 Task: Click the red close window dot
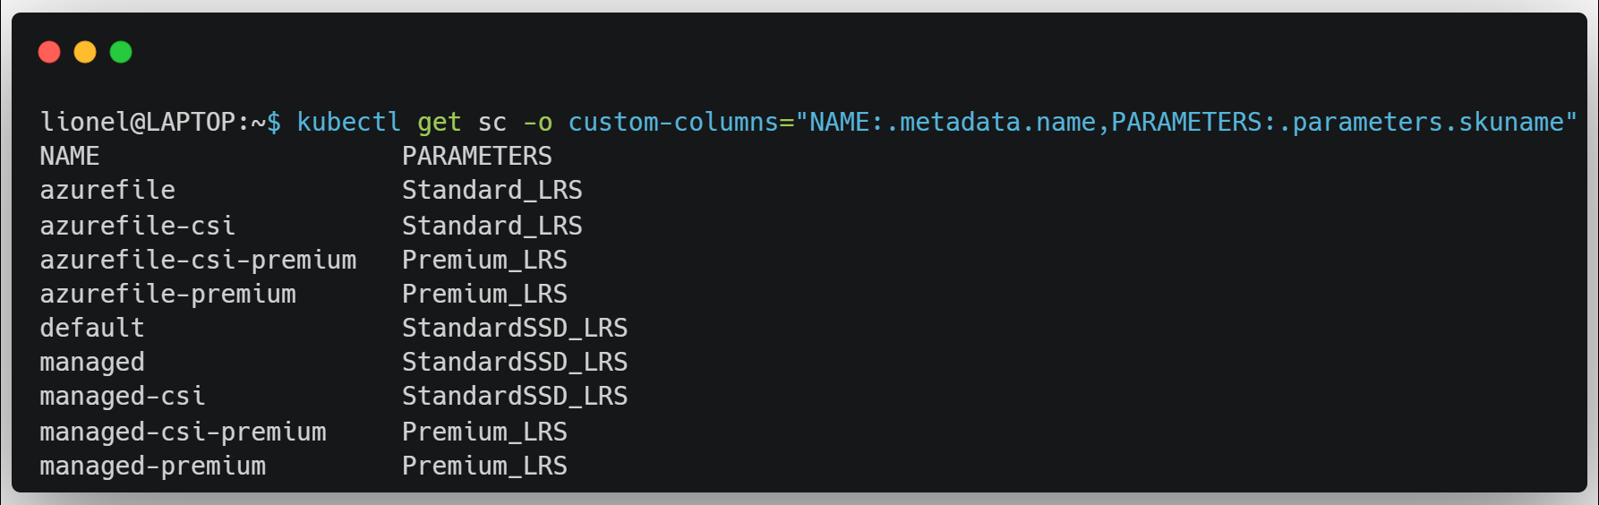(49, 53)
